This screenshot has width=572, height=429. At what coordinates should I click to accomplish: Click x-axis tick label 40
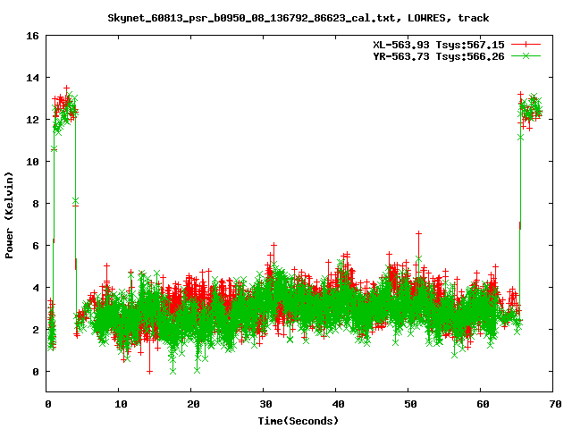[x=338, y=404]
